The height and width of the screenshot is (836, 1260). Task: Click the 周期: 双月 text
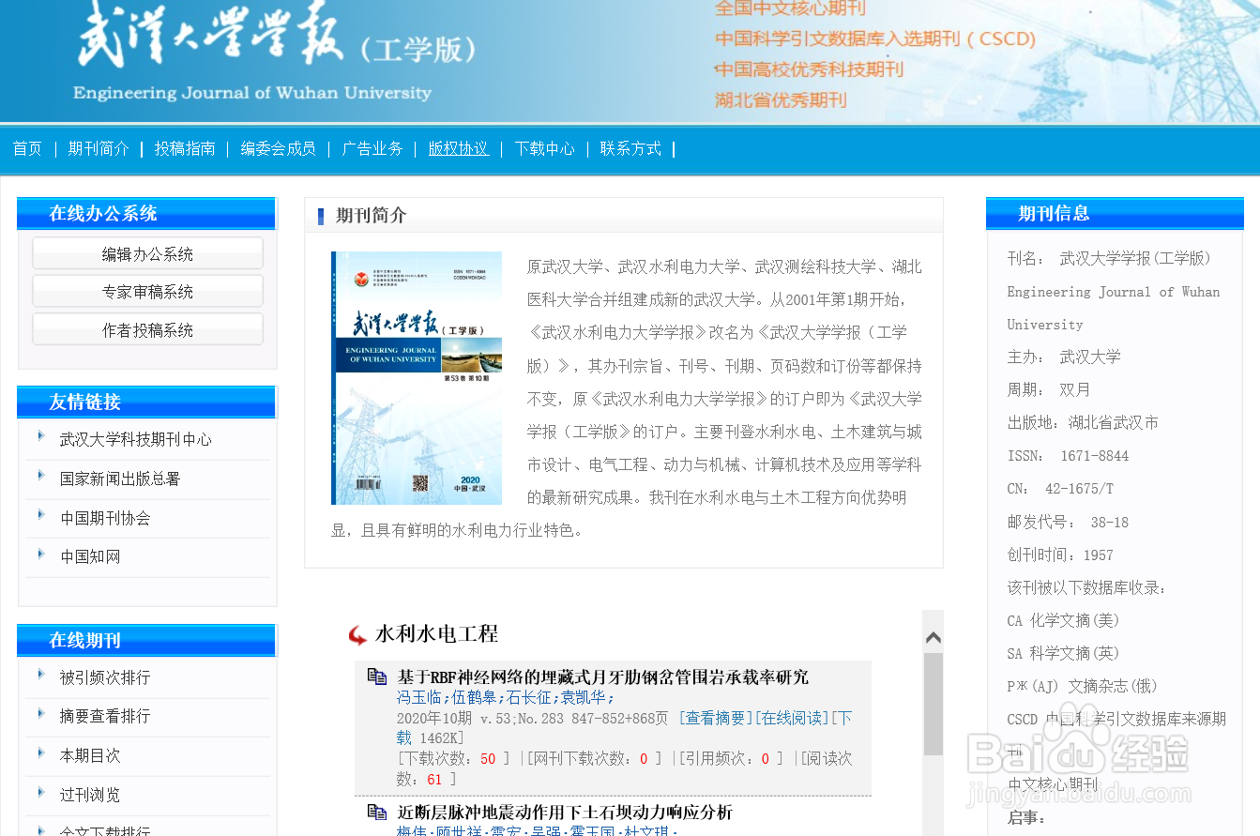[1049, 389]
